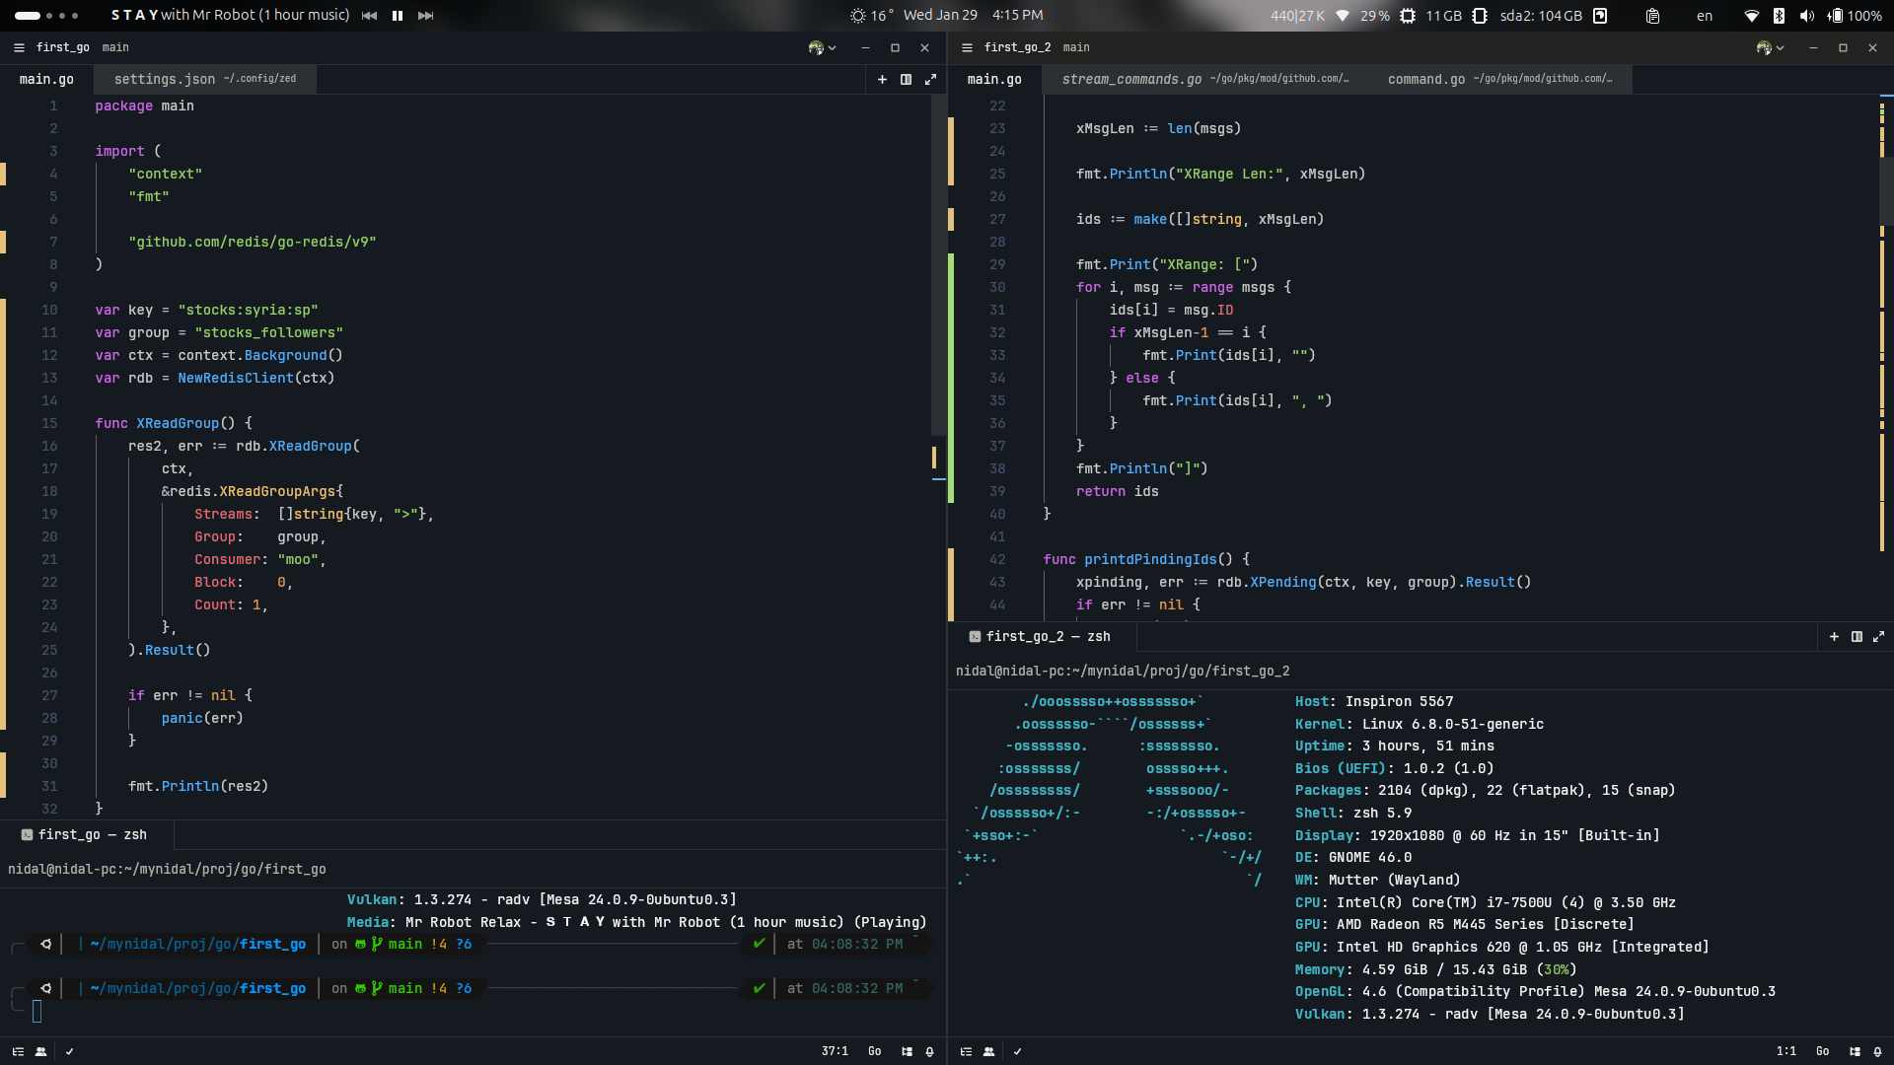The width and height of the screenshot is (1894, 1065).
Task: Open clipboard indicator in top bar
Action: pos(1652,16)
